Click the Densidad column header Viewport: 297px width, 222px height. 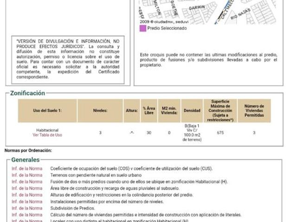coord(192,111)
